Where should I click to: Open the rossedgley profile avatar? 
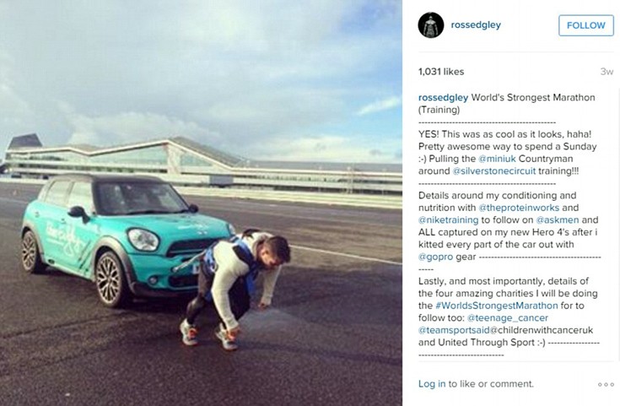(x=430, y=25)
